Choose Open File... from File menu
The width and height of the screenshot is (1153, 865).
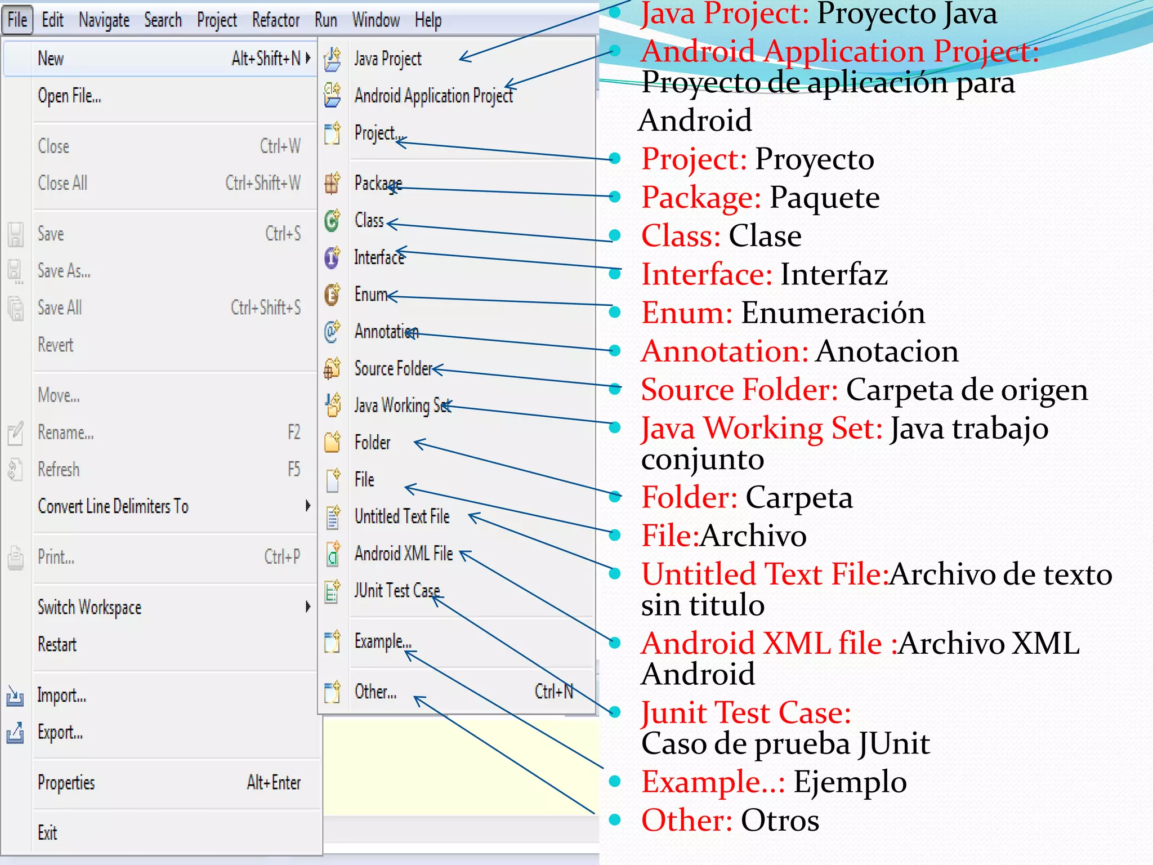pos(160,96)
